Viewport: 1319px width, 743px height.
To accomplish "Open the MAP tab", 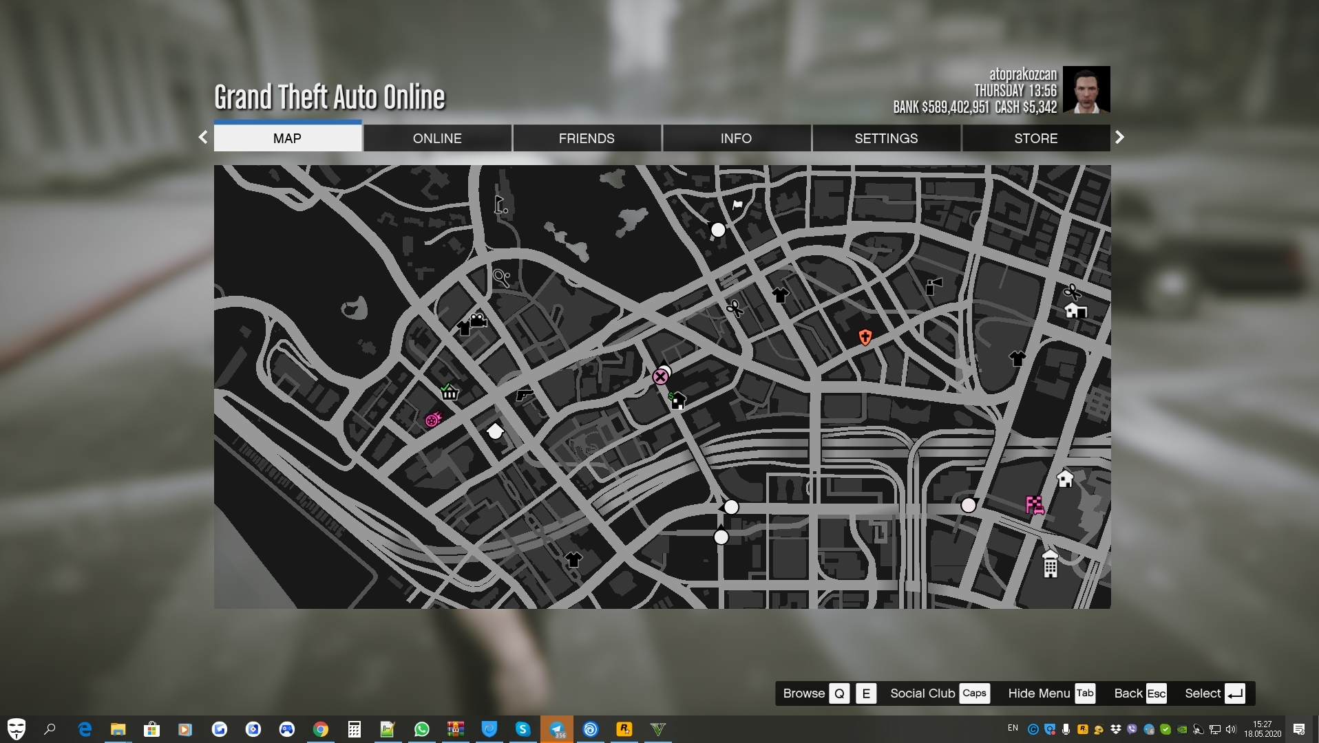I will click(288, 138).
